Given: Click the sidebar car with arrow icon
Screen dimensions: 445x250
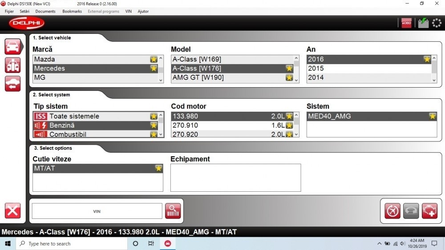Looking at the screenshot, I should 12,84.
